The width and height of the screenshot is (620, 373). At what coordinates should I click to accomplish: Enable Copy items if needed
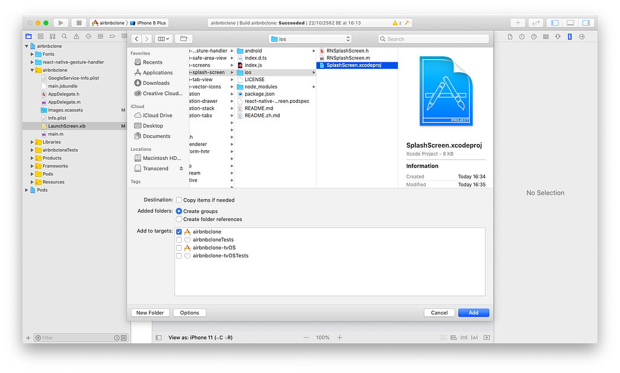[179, 200]
